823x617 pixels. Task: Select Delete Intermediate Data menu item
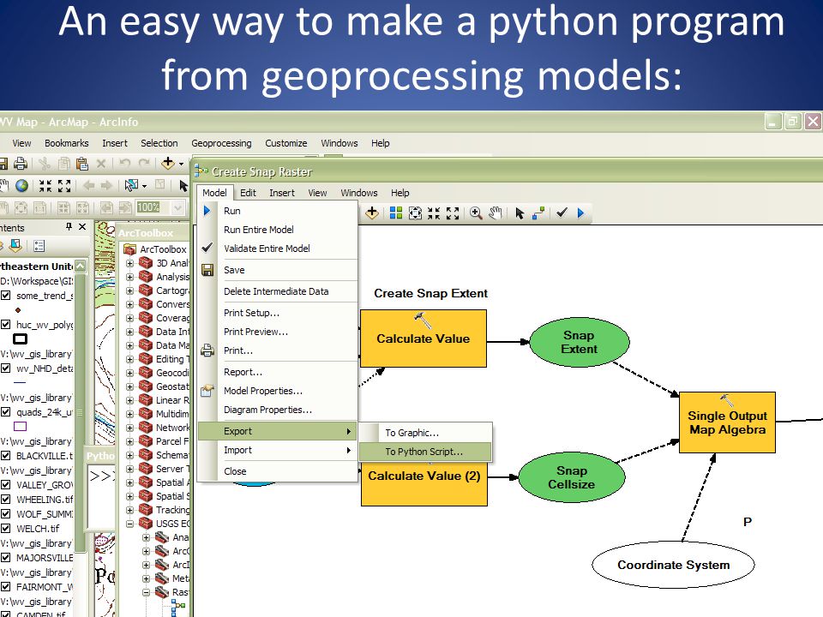pyautogui.click(x=277, y=291)
